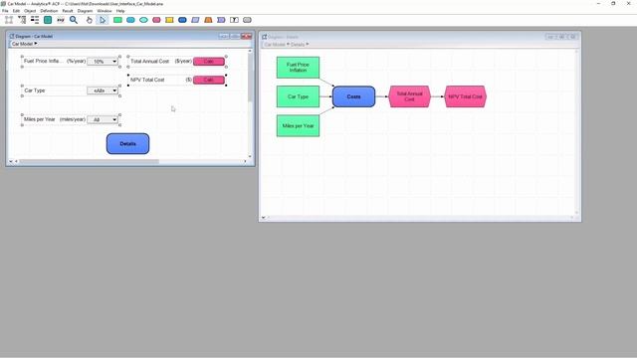The width and height of the screenshot is (637, 358).
Task: Pick the gray button node tool
Action: point(247,20)
